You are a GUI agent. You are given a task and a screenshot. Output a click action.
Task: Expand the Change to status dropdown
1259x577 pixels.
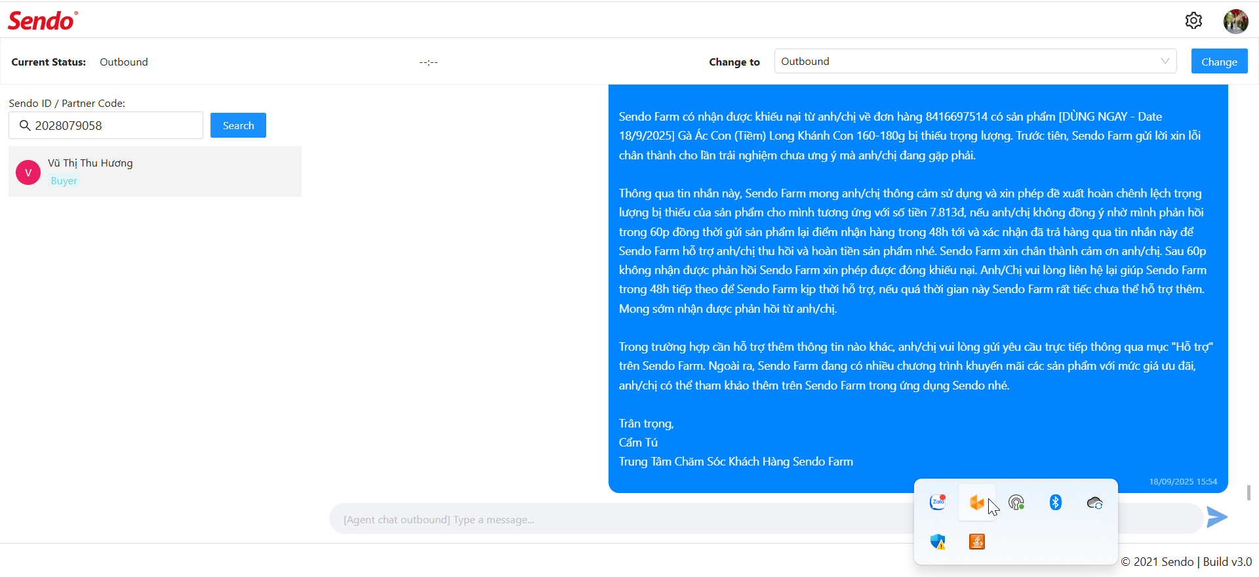(x=975, y=61)
